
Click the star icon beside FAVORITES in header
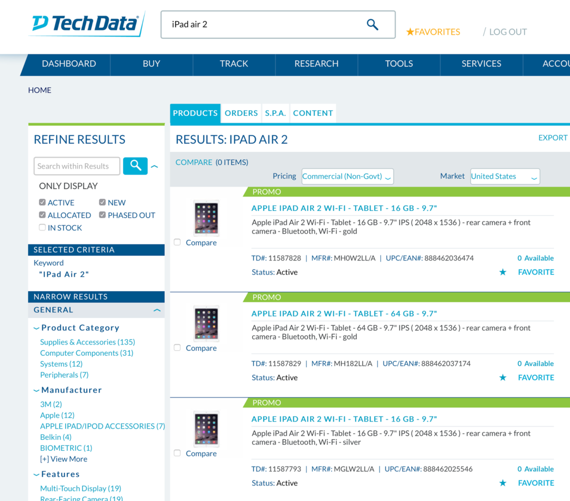[410, 32]
